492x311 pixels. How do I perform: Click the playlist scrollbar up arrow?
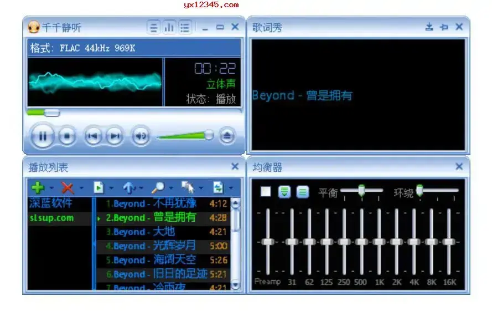pos(235,203)
